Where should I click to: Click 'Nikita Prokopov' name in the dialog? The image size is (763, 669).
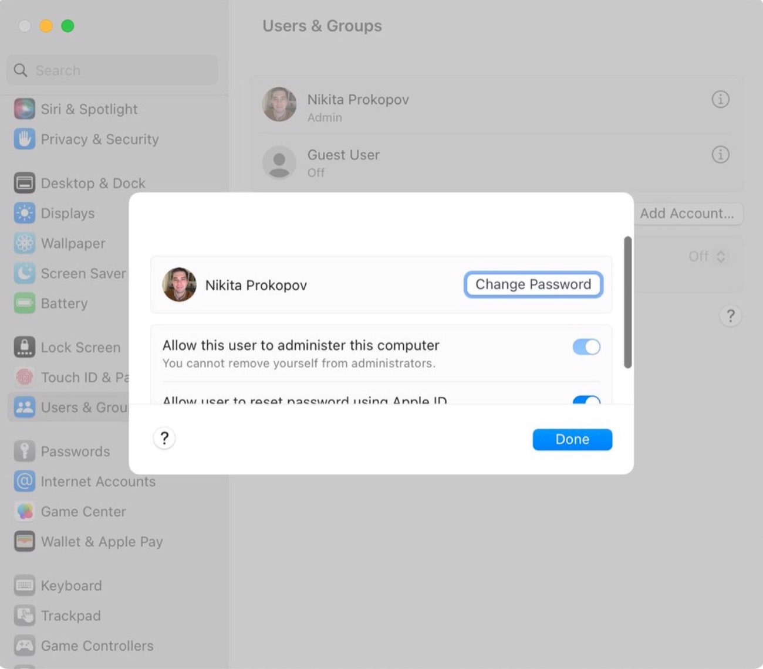pyautogui.click(x=256, y=285)
